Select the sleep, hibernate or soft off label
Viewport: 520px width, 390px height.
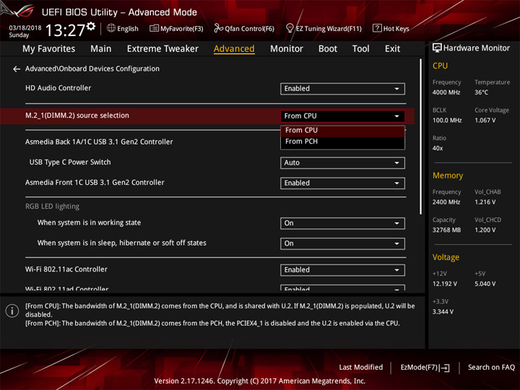click(x=122, y=243)
